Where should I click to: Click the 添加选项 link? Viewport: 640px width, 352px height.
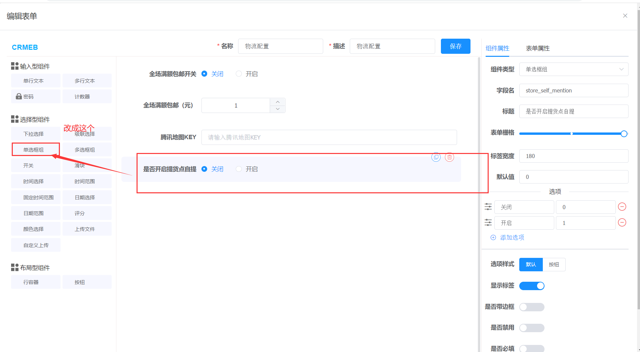tap(512, 237)
